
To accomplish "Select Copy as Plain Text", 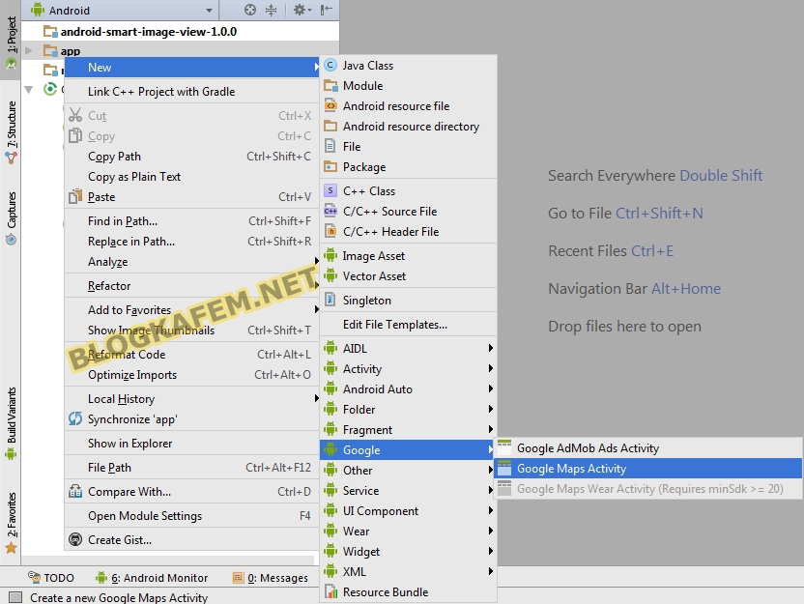I will pos(192,177).
